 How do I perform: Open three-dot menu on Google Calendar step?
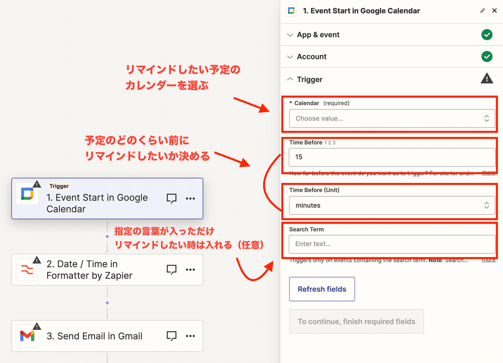coord(190,198)
